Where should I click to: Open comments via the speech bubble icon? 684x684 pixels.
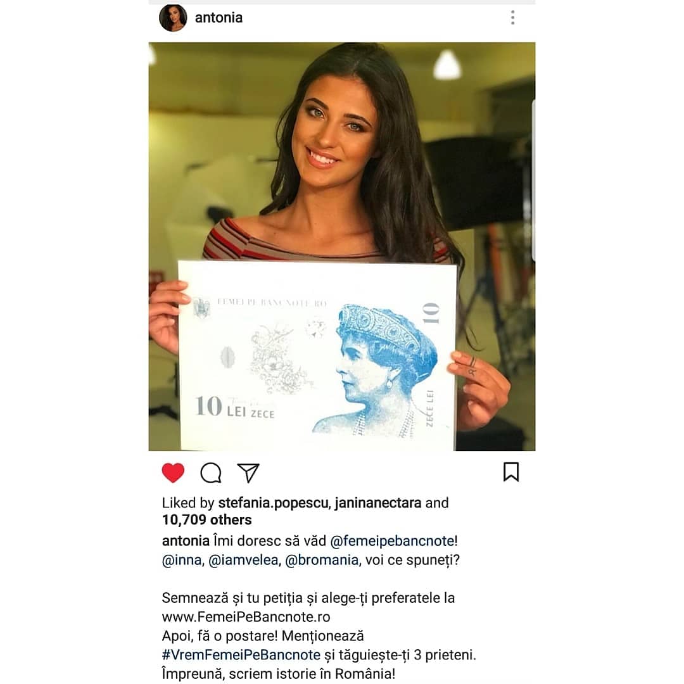tap(211, 472)
